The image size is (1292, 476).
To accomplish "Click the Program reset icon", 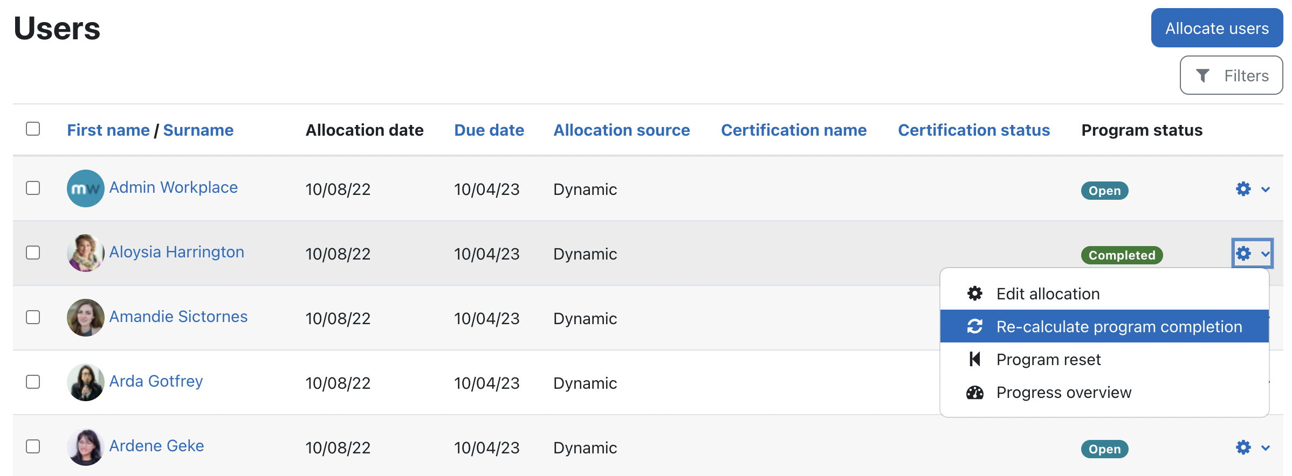I will coord(974,359).
